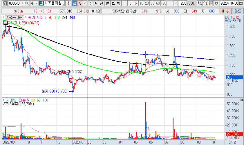Select 3 interval button
Image resolution: width=244 pixels, height=145 pixels.
point(130,3)
